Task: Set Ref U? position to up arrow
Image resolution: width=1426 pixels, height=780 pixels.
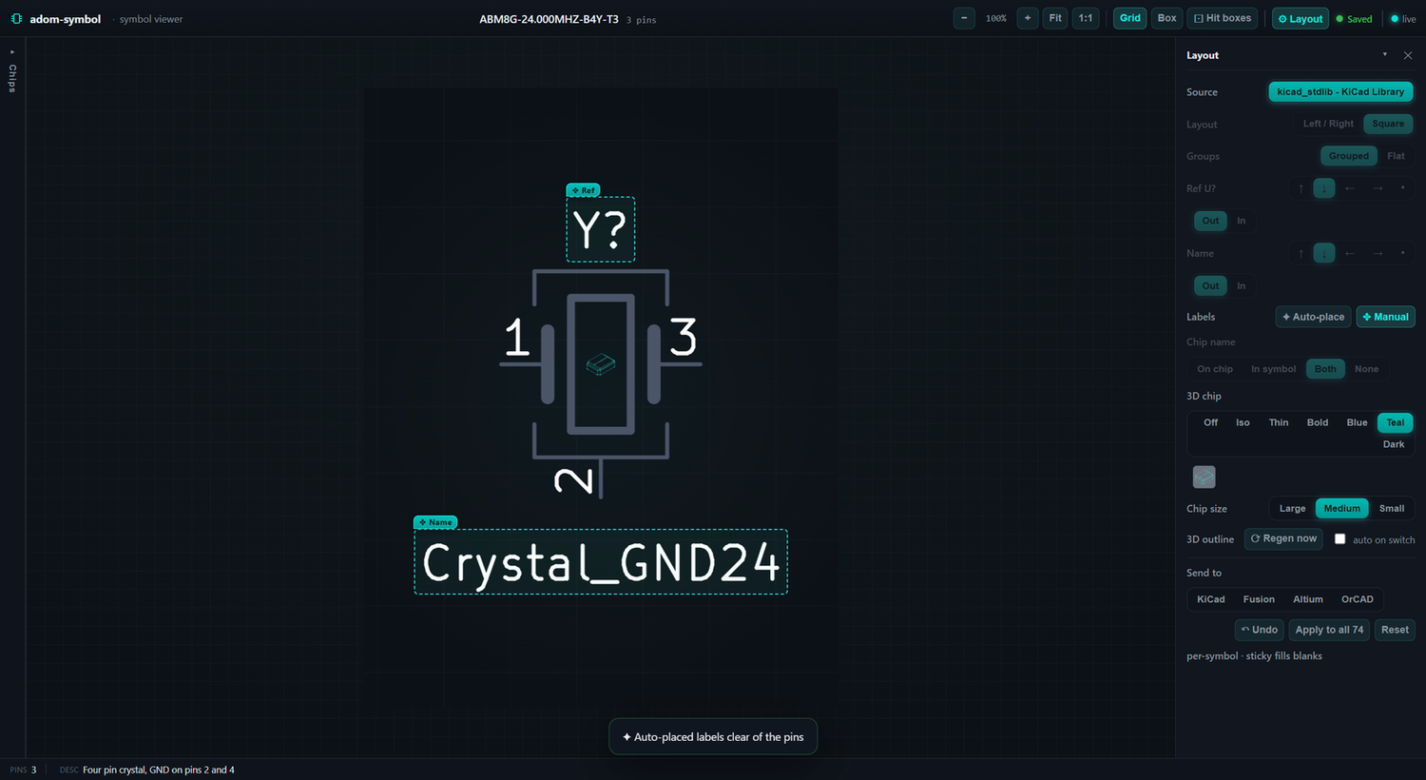Action: click(1301, 188)
